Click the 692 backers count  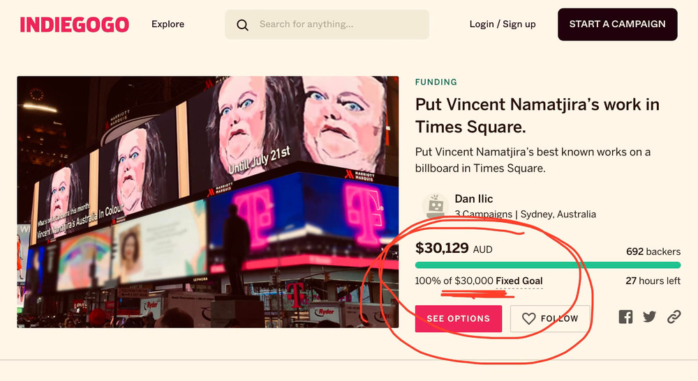[653, 251]
